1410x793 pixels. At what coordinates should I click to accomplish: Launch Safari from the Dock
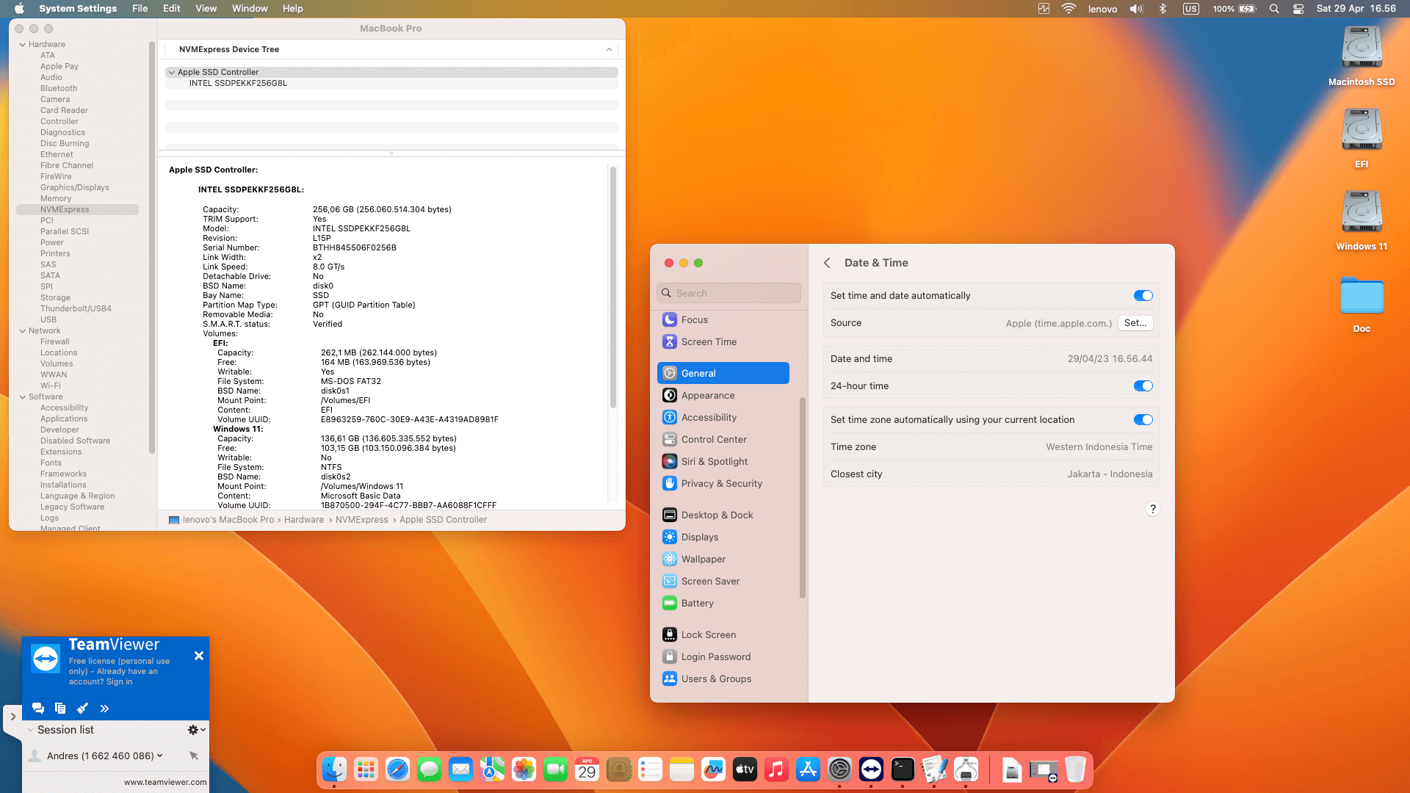point(397,770)
